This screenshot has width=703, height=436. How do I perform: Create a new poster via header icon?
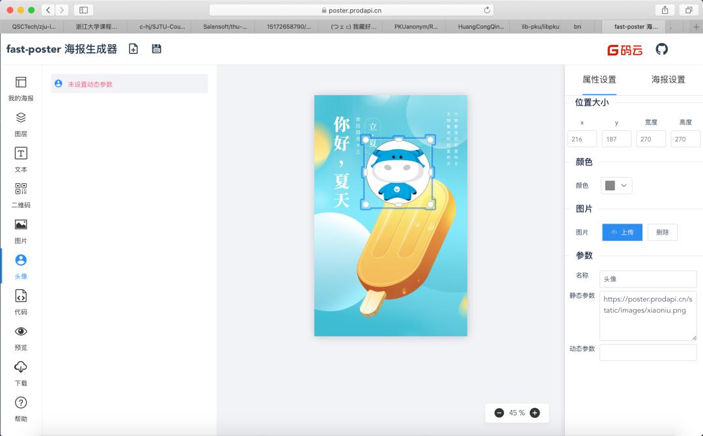tap(133, 49)
